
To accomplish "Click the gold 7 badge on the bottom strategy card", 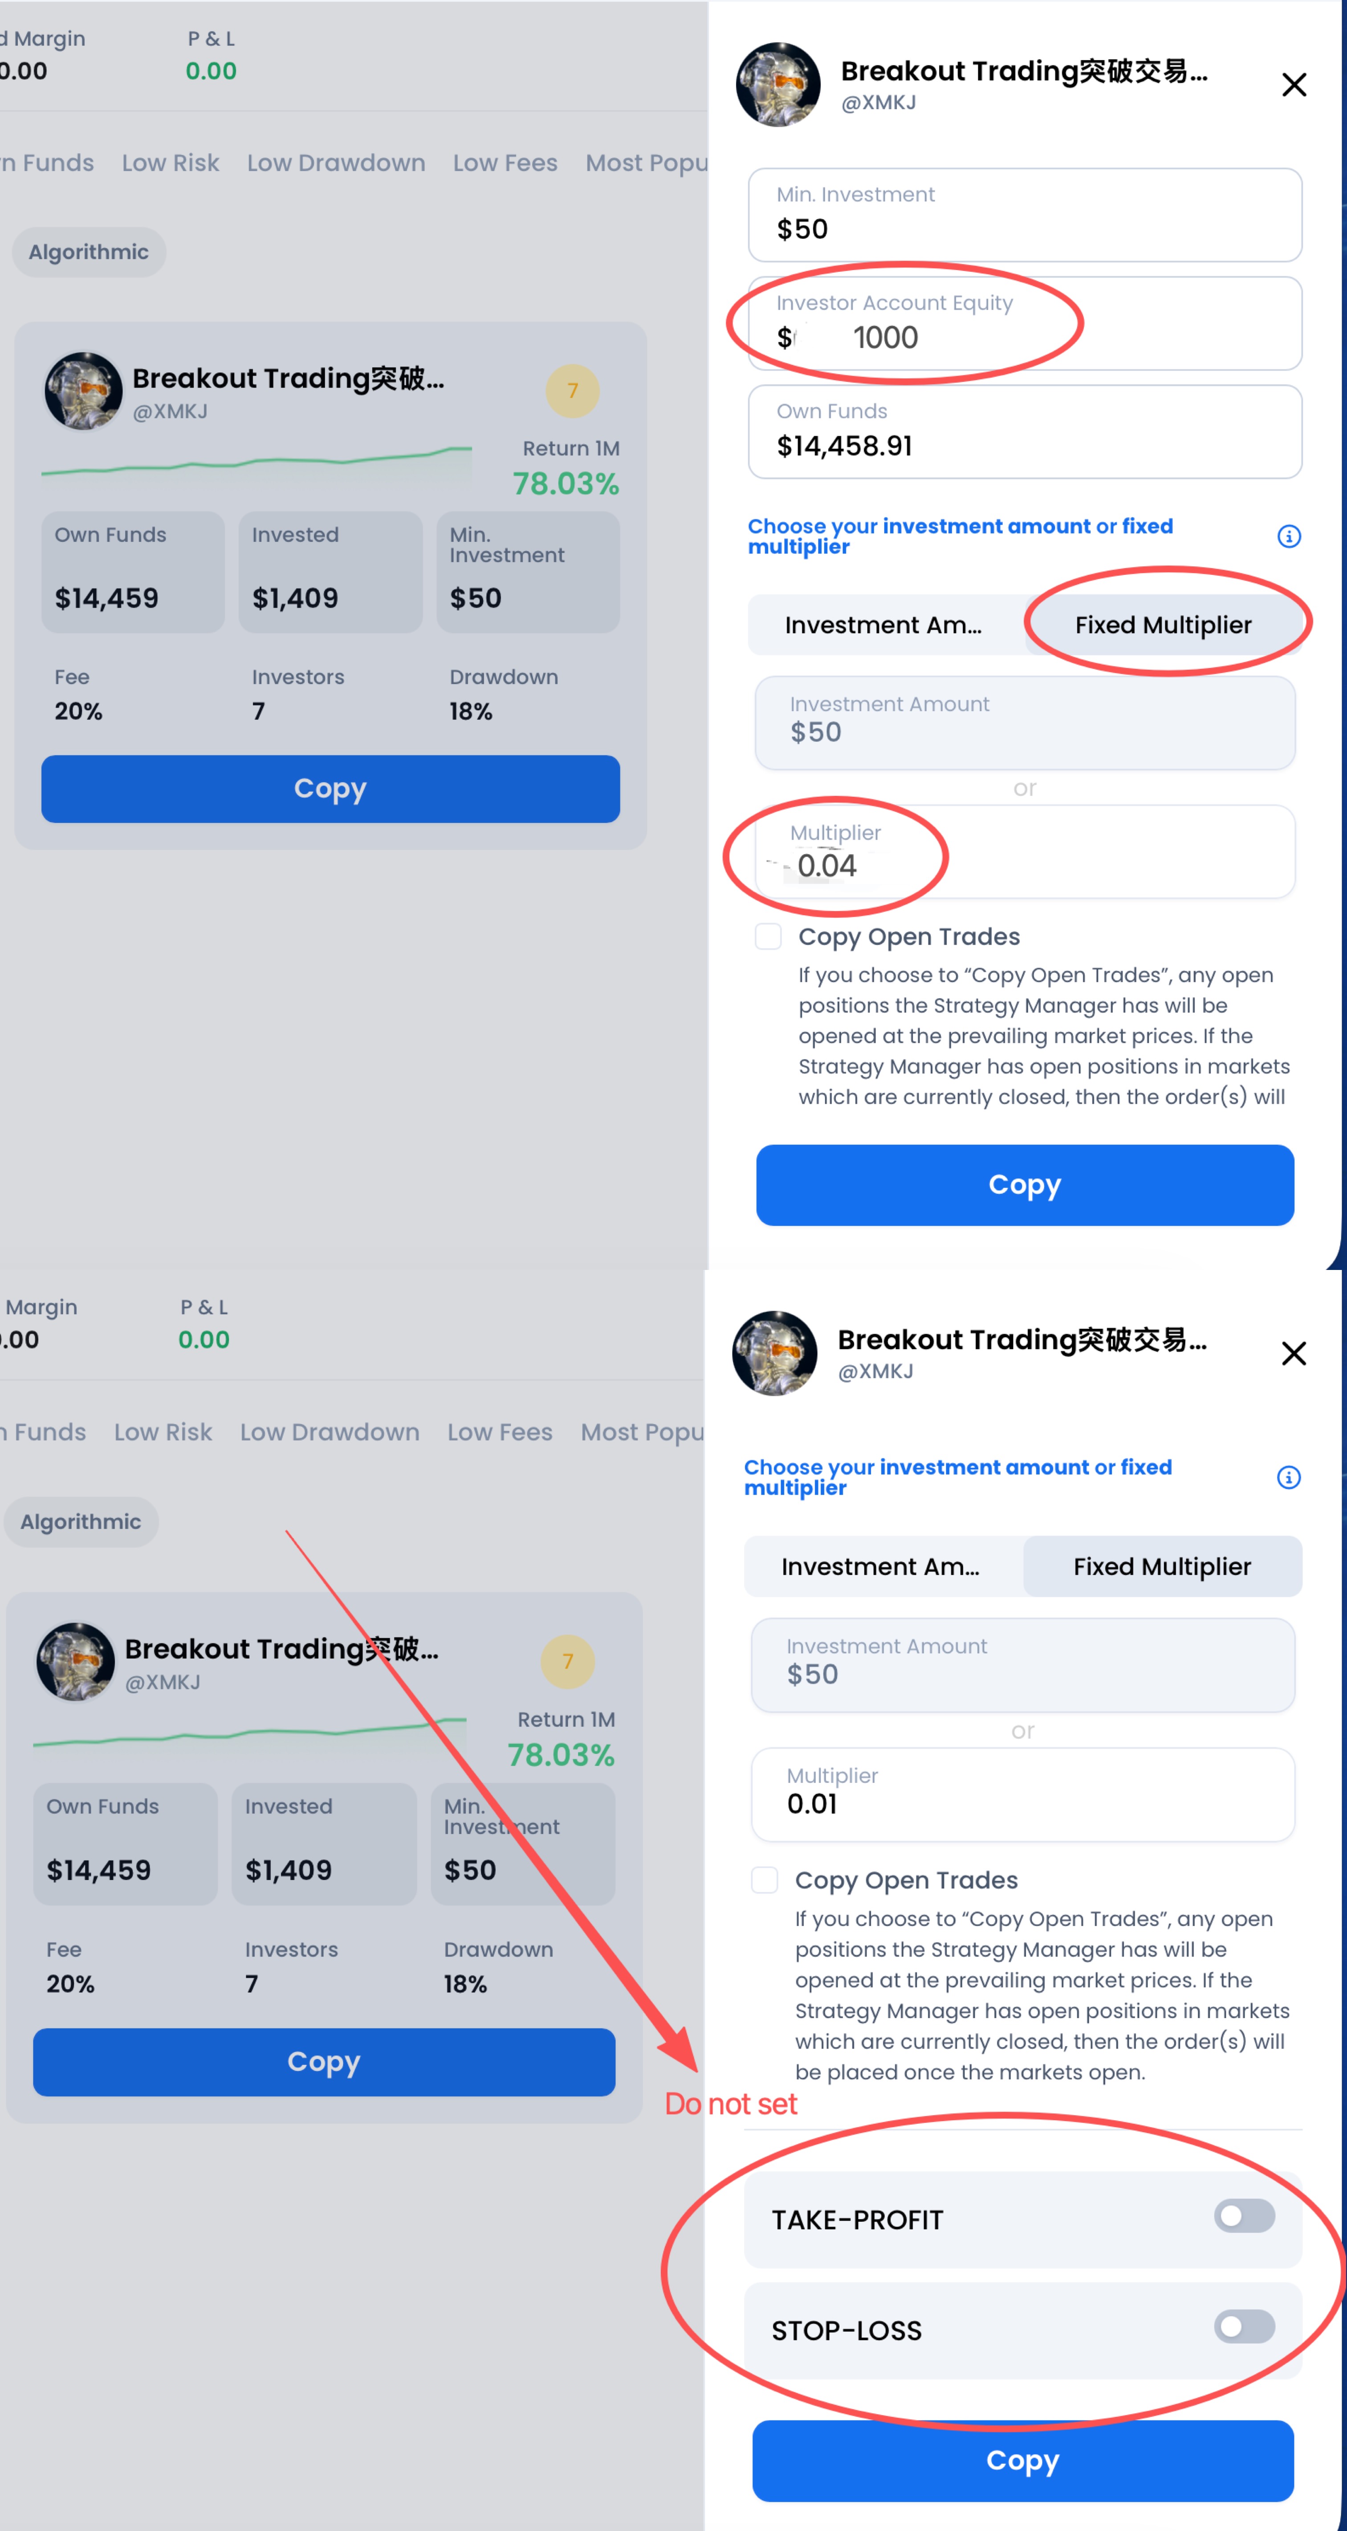I will point(567,1662).
